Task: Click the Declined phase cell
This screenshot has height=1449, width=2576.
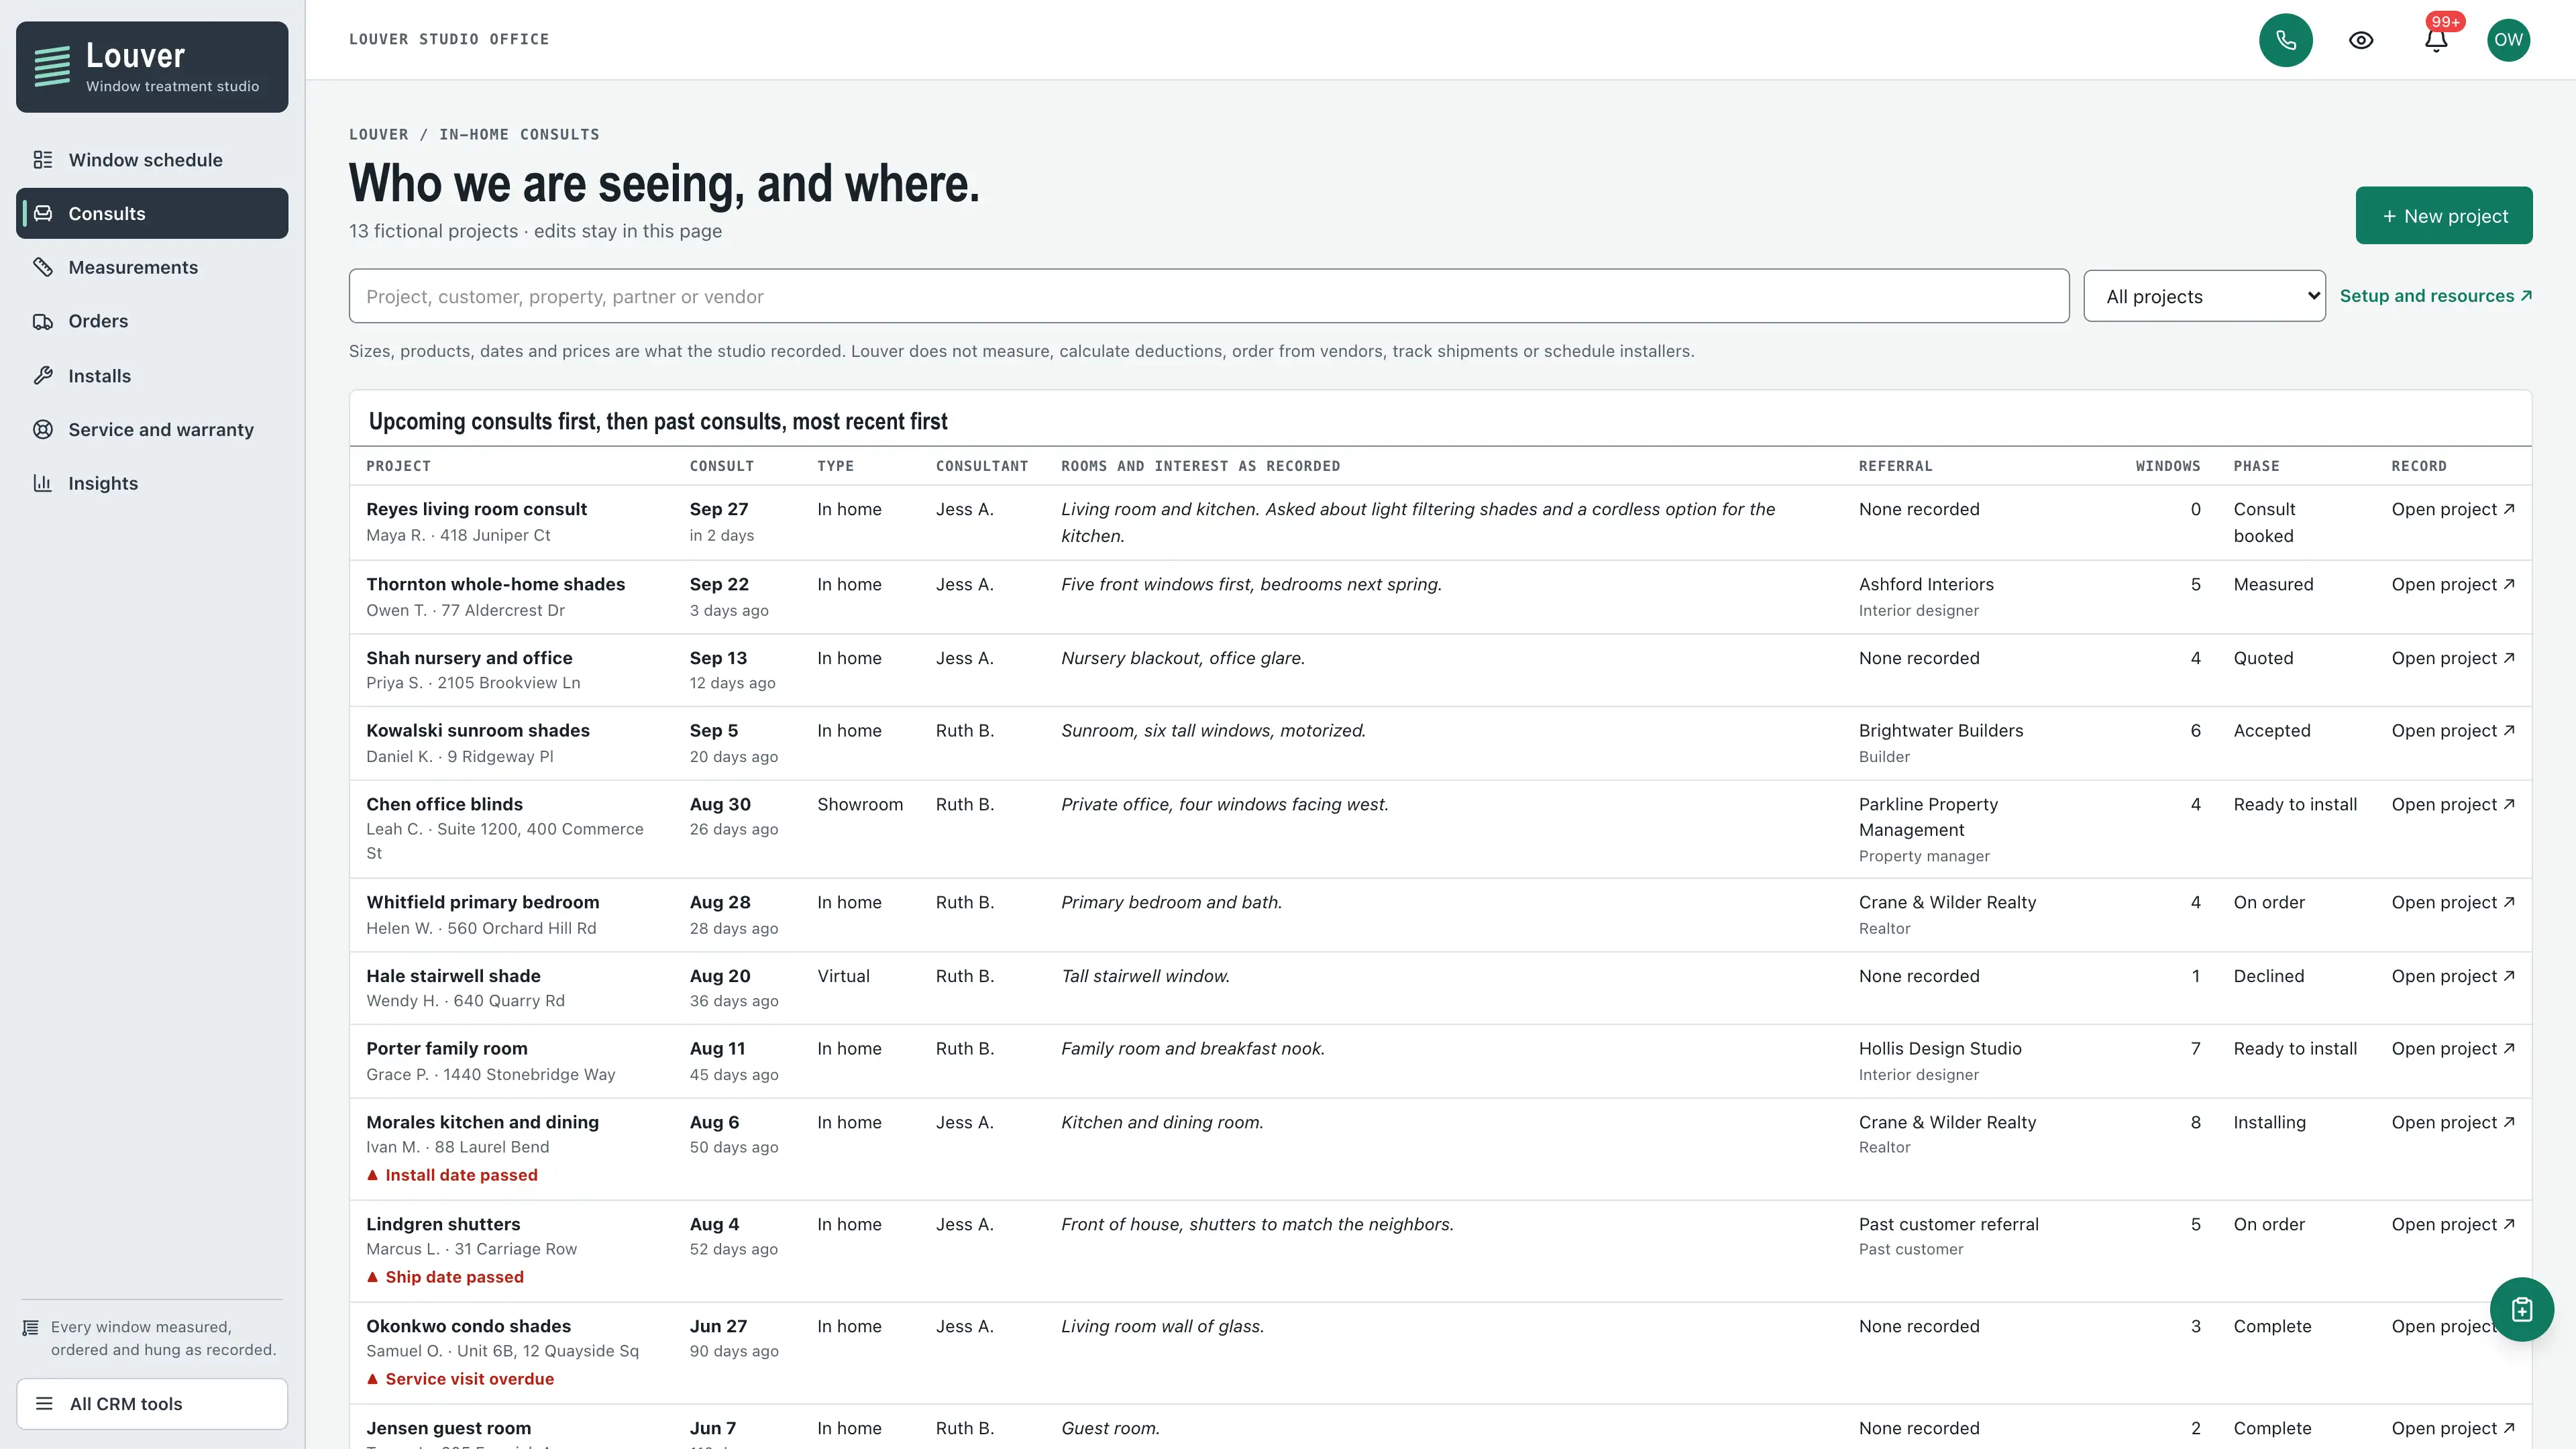Action: [2268, 976]
